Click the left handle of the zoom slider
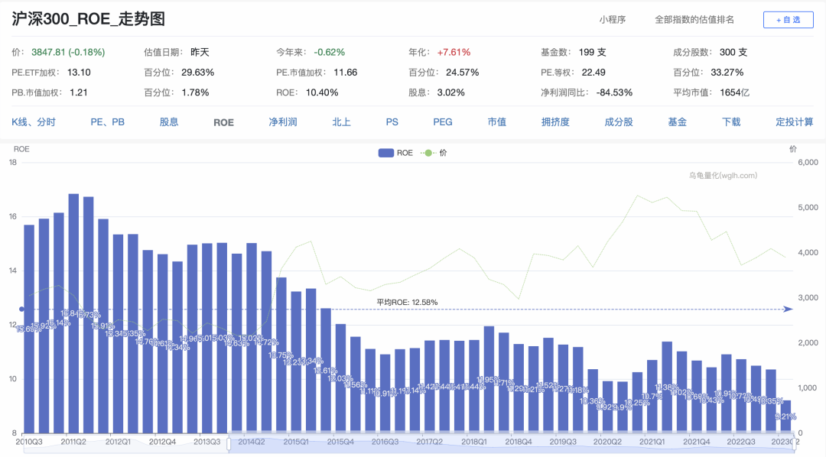The width and height of the screenshot is (826, 457). tap(229, 442)
